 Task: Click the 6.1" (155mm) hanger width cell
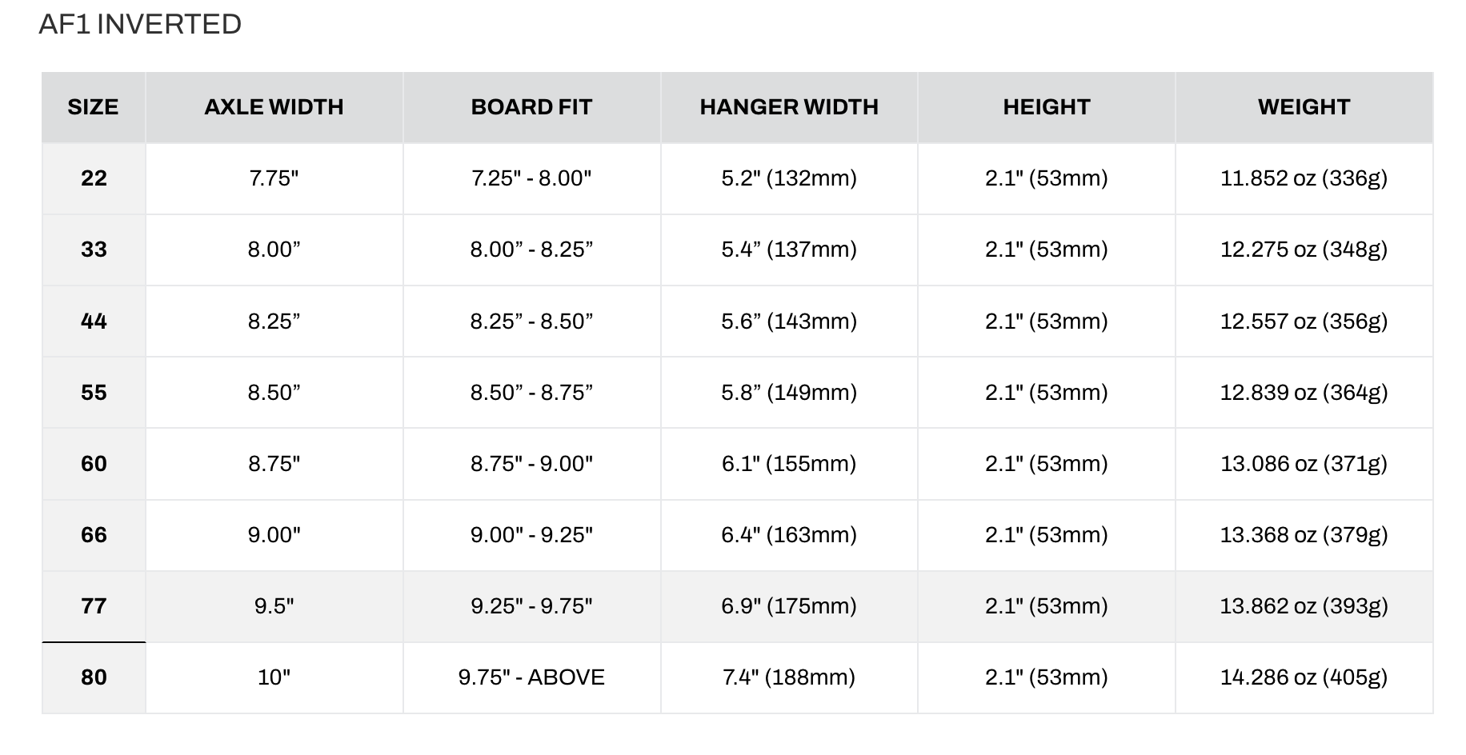[x=789, y=464]
